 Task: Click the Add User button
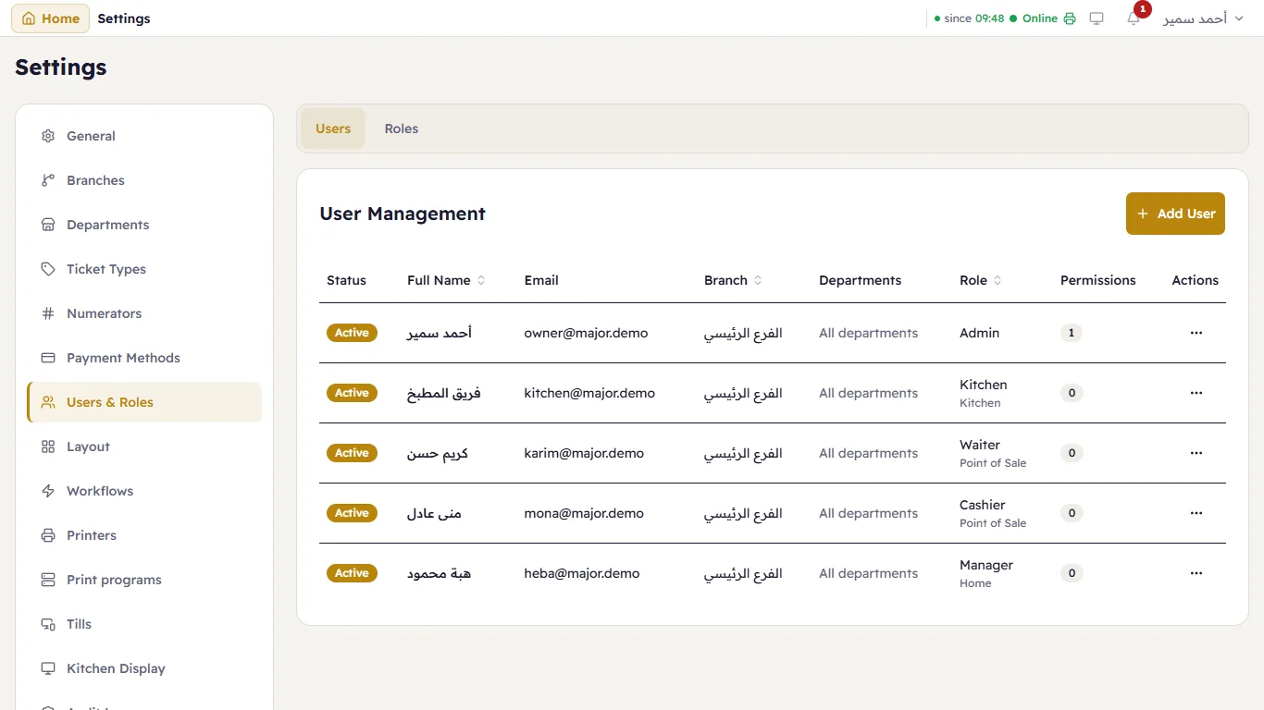(1175, 214)
